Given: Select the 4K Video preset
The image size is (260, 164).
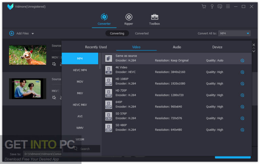Looking at the screenshot, I should [x=176, y=70].
